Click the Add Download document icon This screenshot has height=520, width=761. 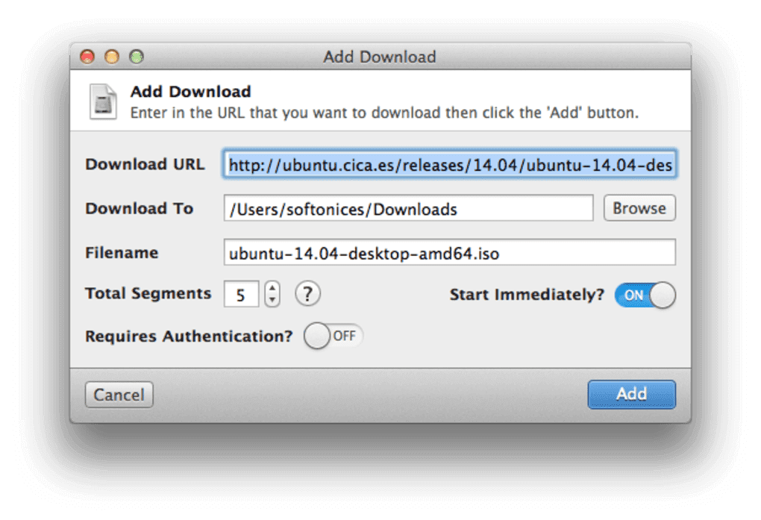pyautogui.click(x=104, y=102)
